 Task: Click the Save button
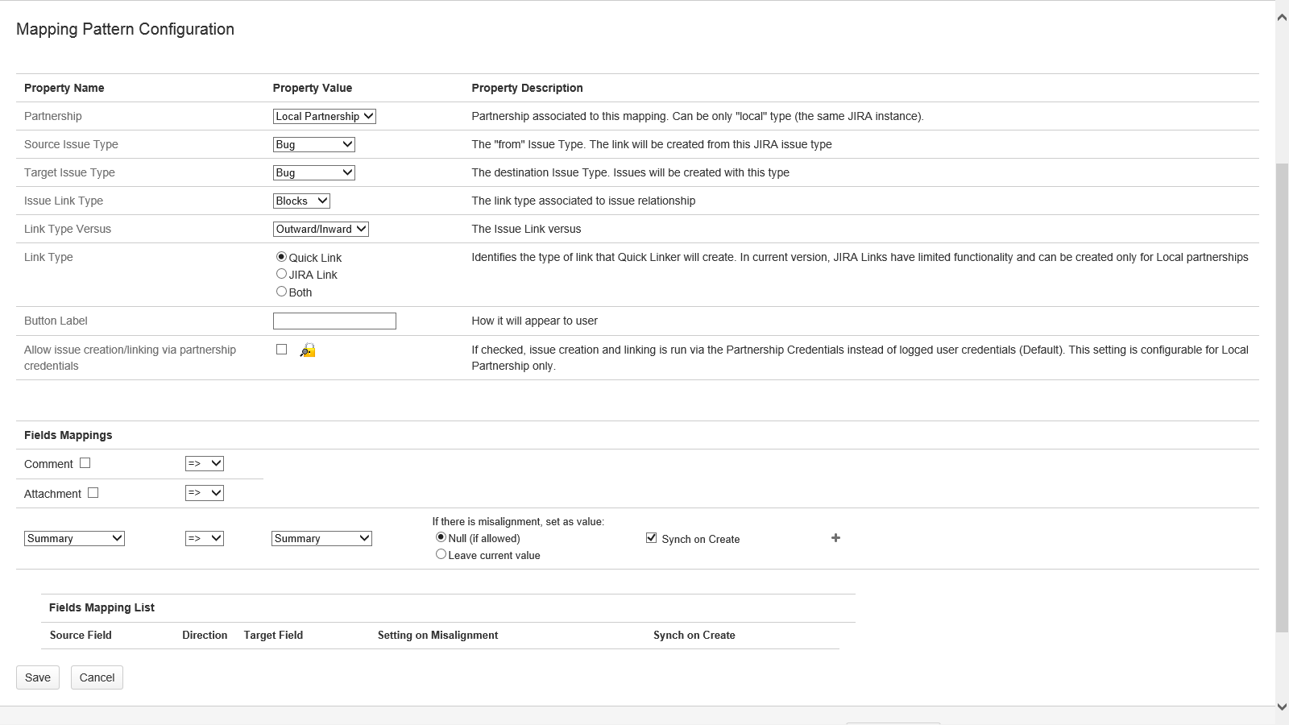[x=38, y=677]
